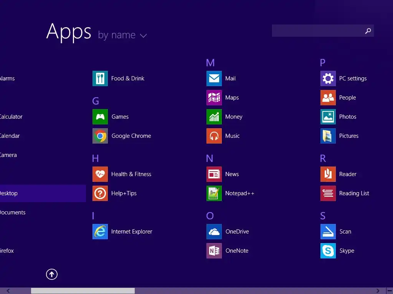This screenshot has height=294, width=393.
Task: Open the Pictures folder icon
Action: [x=328, y=136]
